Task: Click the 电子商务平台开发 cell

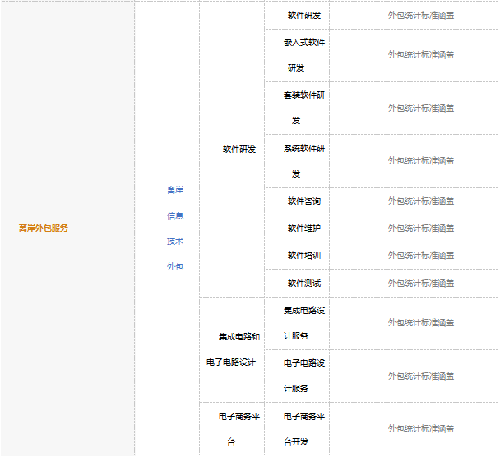Action: [303, 428]
